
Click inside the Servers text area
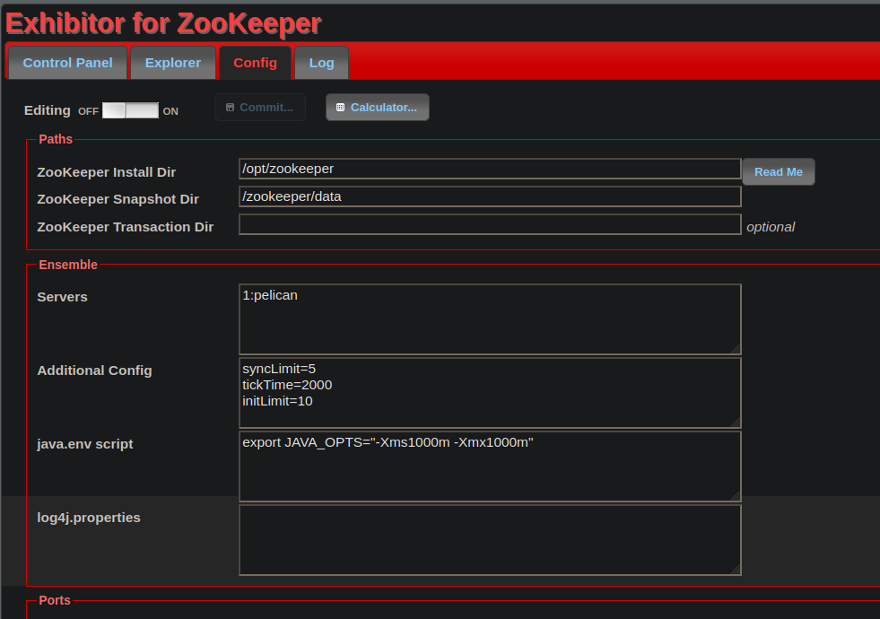click(x=490, y=319)
